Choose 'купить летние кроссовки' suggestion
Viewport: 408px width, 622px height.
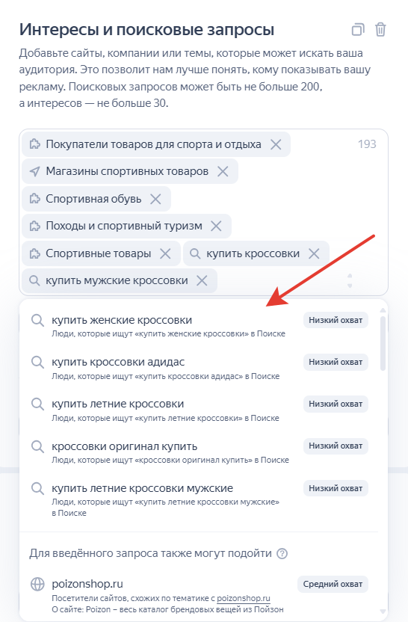click(x=199, y=410)
